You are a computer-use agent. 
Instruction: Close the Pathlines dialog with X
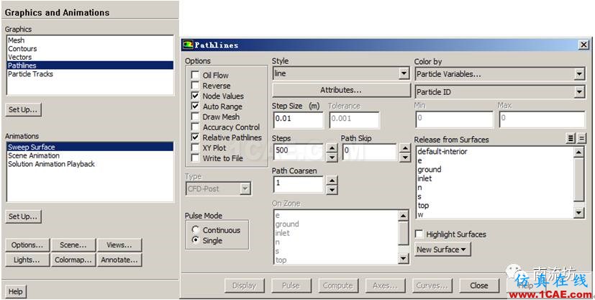(583, 45)
